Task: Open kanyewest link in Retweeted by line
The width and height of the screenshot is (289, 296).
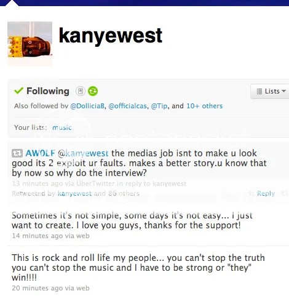Action: pos(74,193)
